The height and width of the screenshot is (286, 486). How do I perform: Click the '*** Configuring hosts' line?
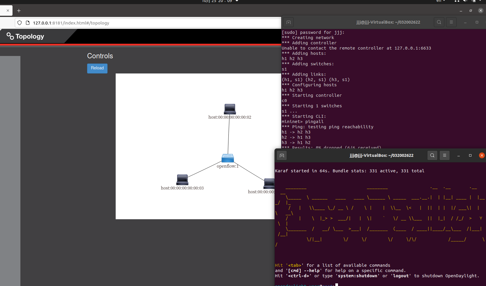[309, 85]
